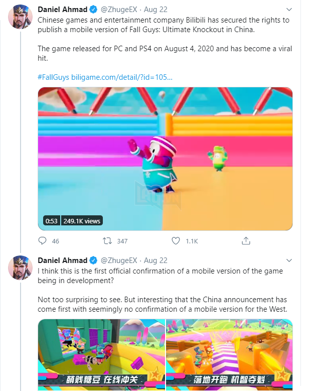
Task: Click the reply icon with 46 comments
Action: coord(42,240)
